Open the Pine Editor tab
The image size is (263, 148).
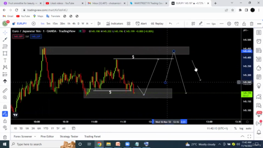click(x=47, y=136)
